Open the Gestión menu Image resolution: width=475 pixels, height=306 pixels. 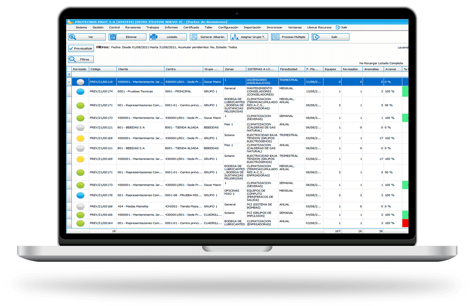pyautogui.click(x=98, y=27)
